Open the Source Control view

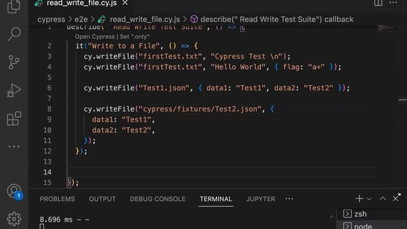14,62
